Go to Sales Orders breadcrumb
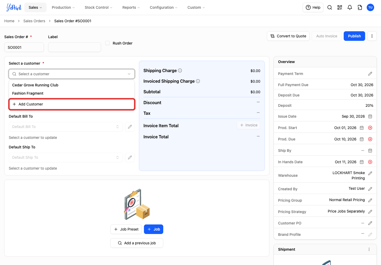The image size is (381, 265). point(34,21)
